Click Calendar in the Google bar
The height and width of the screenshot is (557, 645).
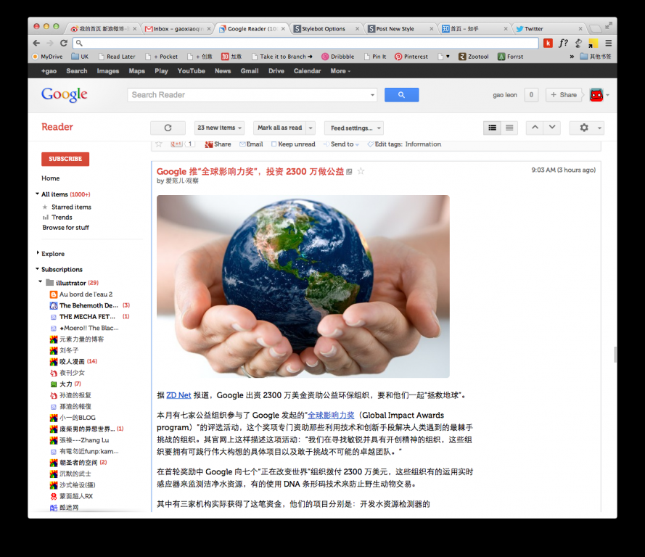(308, 71)
